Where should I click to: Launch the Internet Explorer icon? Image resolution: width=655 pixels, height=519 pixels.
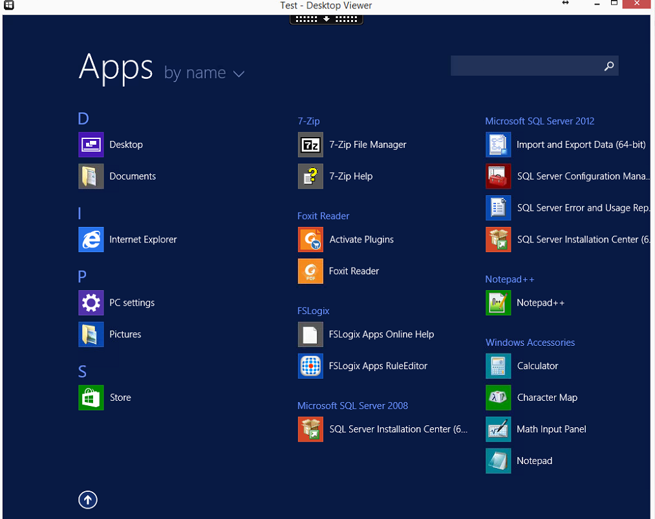pyautogui.click(x=91, y=239)
